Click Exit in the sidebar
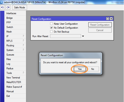This screenshot has height=102, width=124. click(15, 96)
